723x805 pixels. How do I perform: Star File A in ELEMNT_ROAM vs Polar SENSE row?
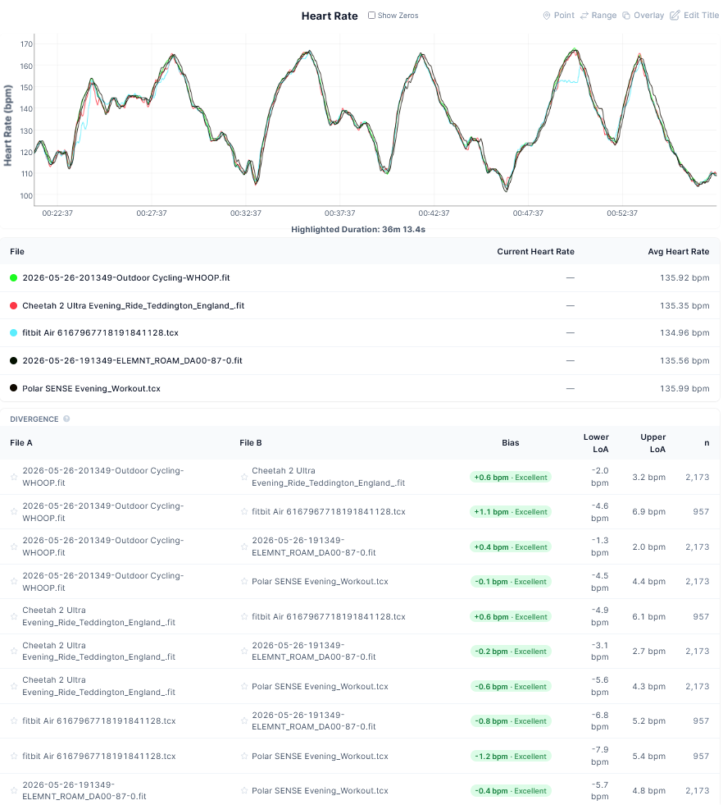[14, 790]
